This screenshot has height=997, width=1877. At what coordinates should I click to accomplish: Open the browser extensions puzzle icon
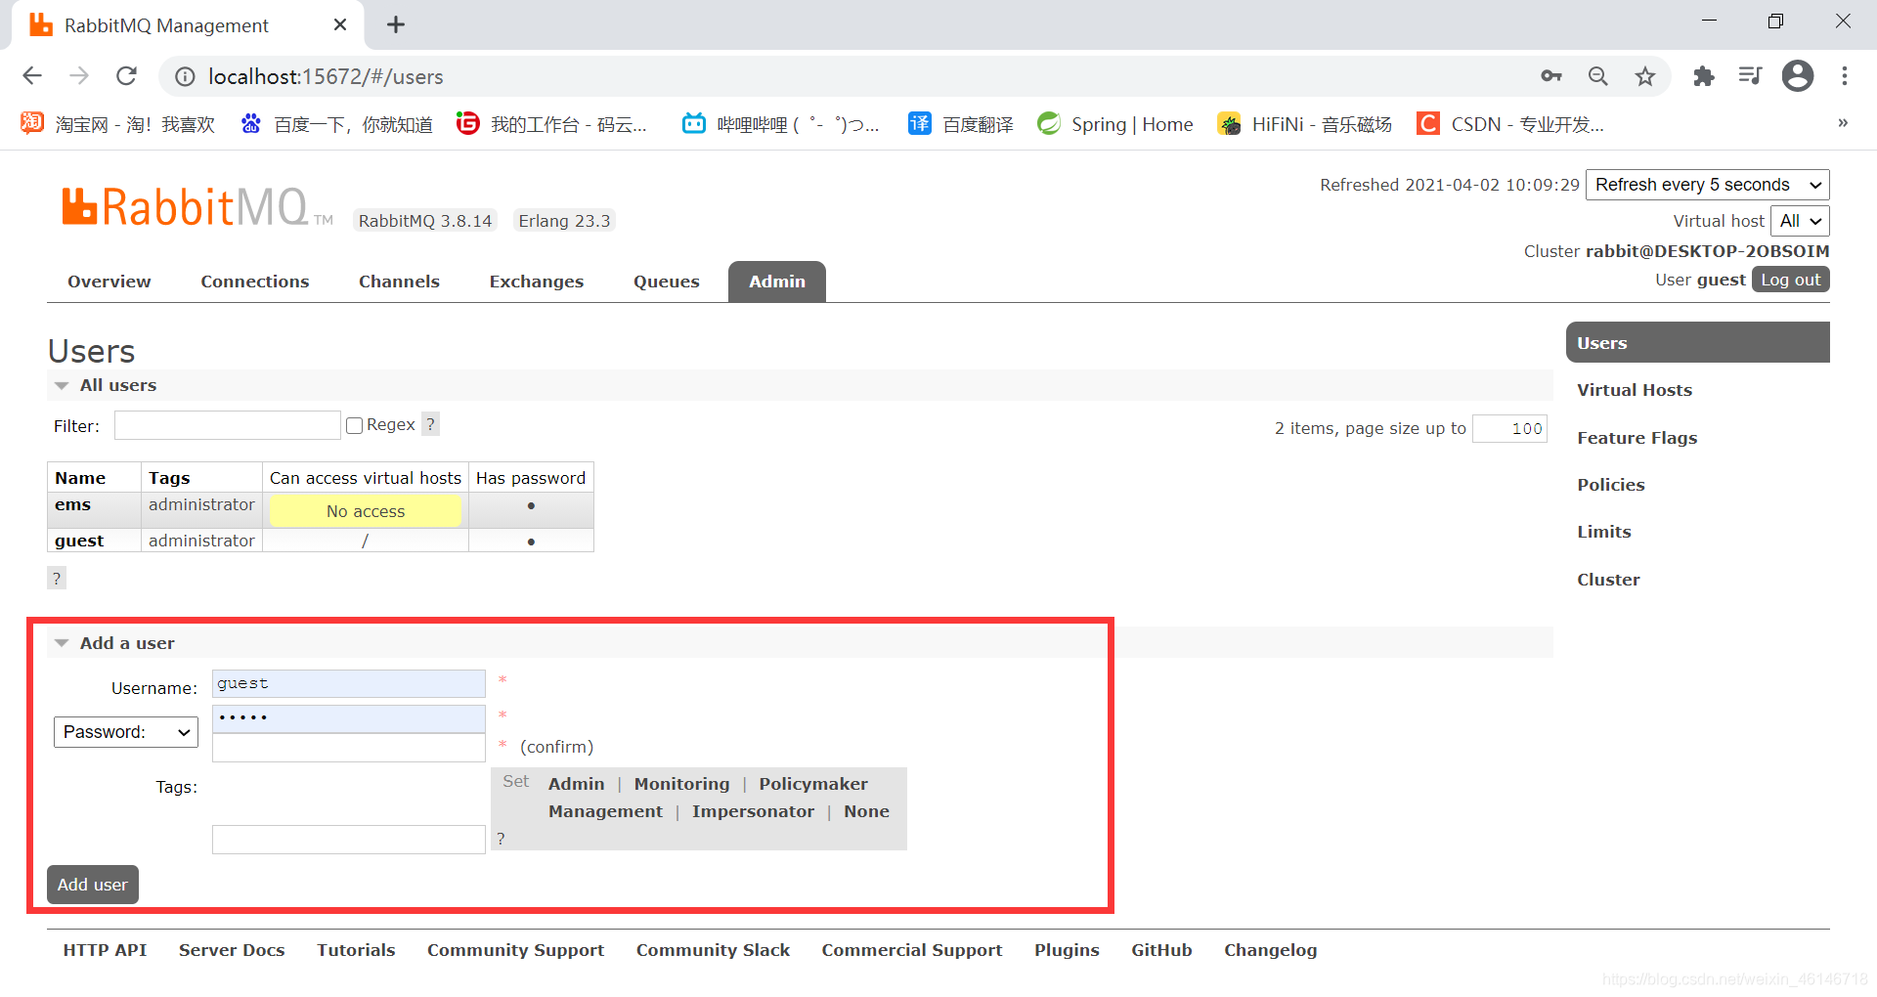1704,76
